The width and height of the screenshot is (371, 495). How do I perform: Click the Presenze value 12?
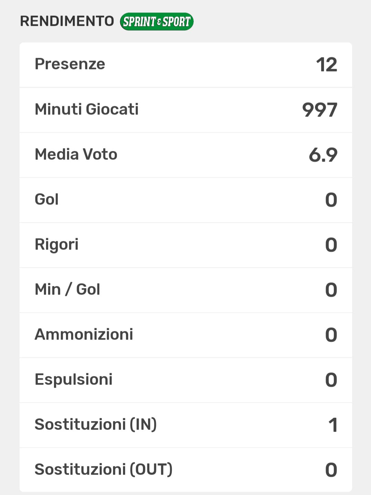click(x=326, y=65)
